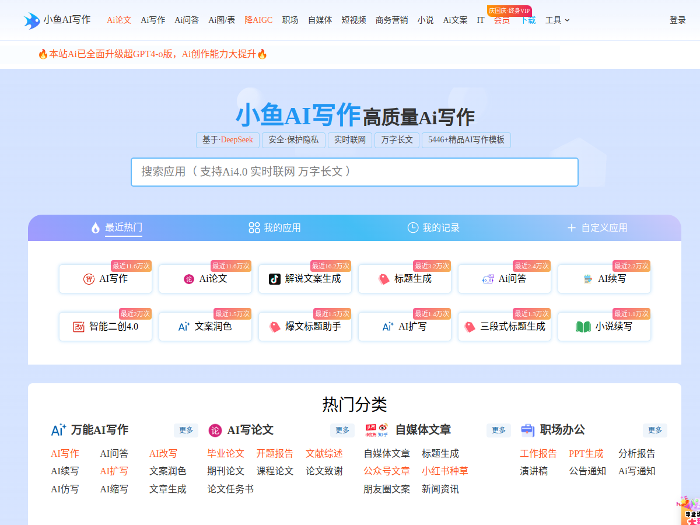Click the 万字长文 tag
This screenshot has height=525, width=700.
397,140
